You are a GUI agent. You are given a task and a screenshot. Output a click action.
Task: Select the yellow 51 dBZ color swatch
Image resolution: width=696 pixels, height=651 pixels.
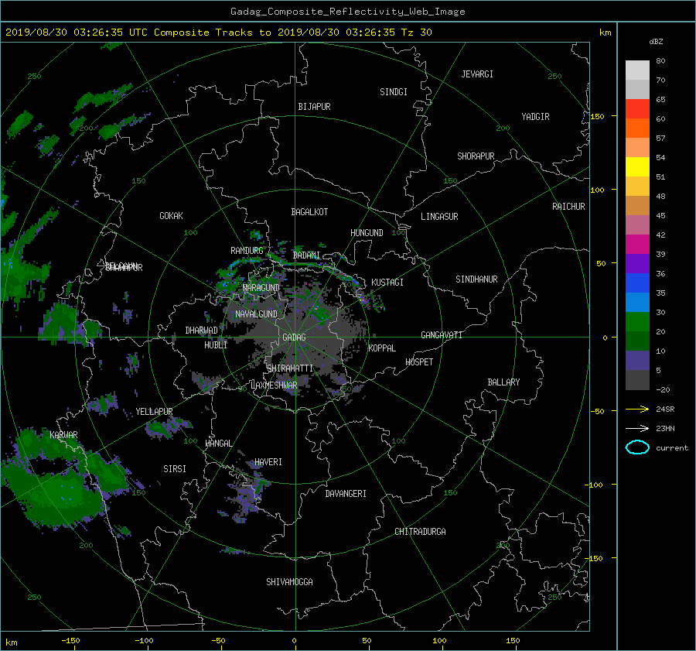click(x=637, y=166)
